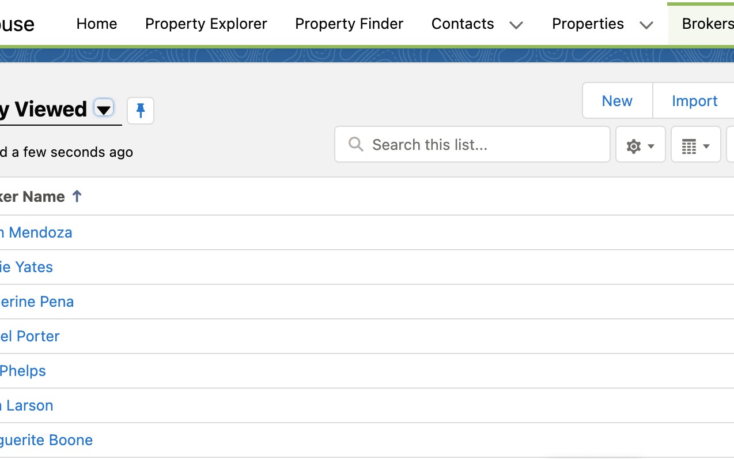Image resolution: width=734 pixels, height=459 pixels.
Task: Open the Pena broker record
Action: coord(37,302)
